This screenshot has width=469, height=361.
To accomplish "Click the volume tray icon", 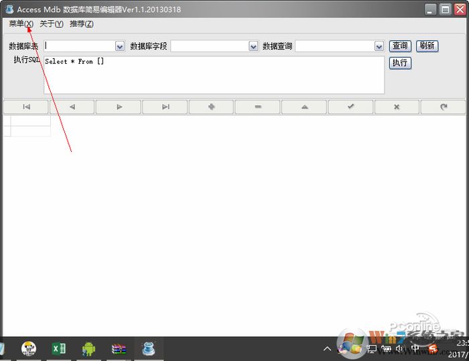I will (399, 348).
